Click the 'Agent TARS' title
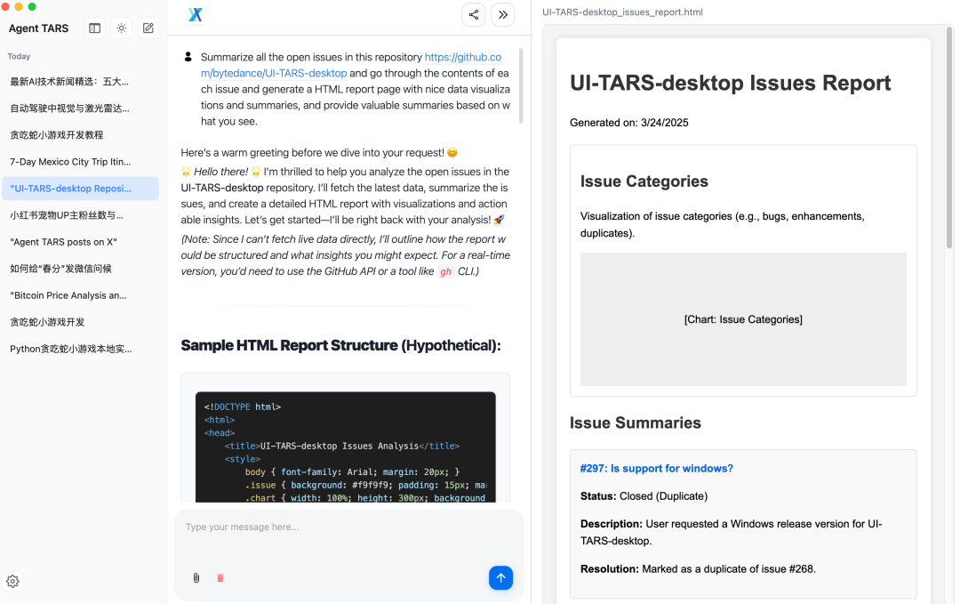Image resolution: width=960 pixels, height=604 pixels. tap(38, 28)
